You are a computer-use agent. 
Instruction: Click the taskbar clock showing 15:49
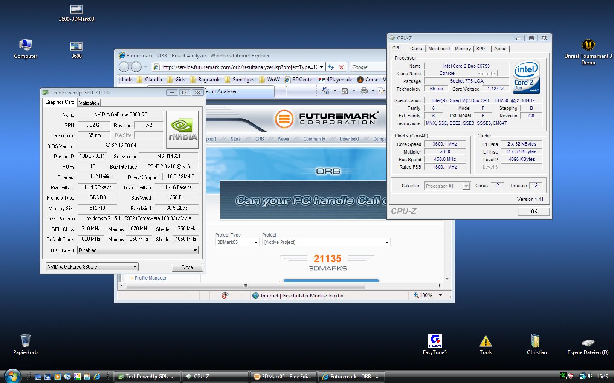point(602,376)
